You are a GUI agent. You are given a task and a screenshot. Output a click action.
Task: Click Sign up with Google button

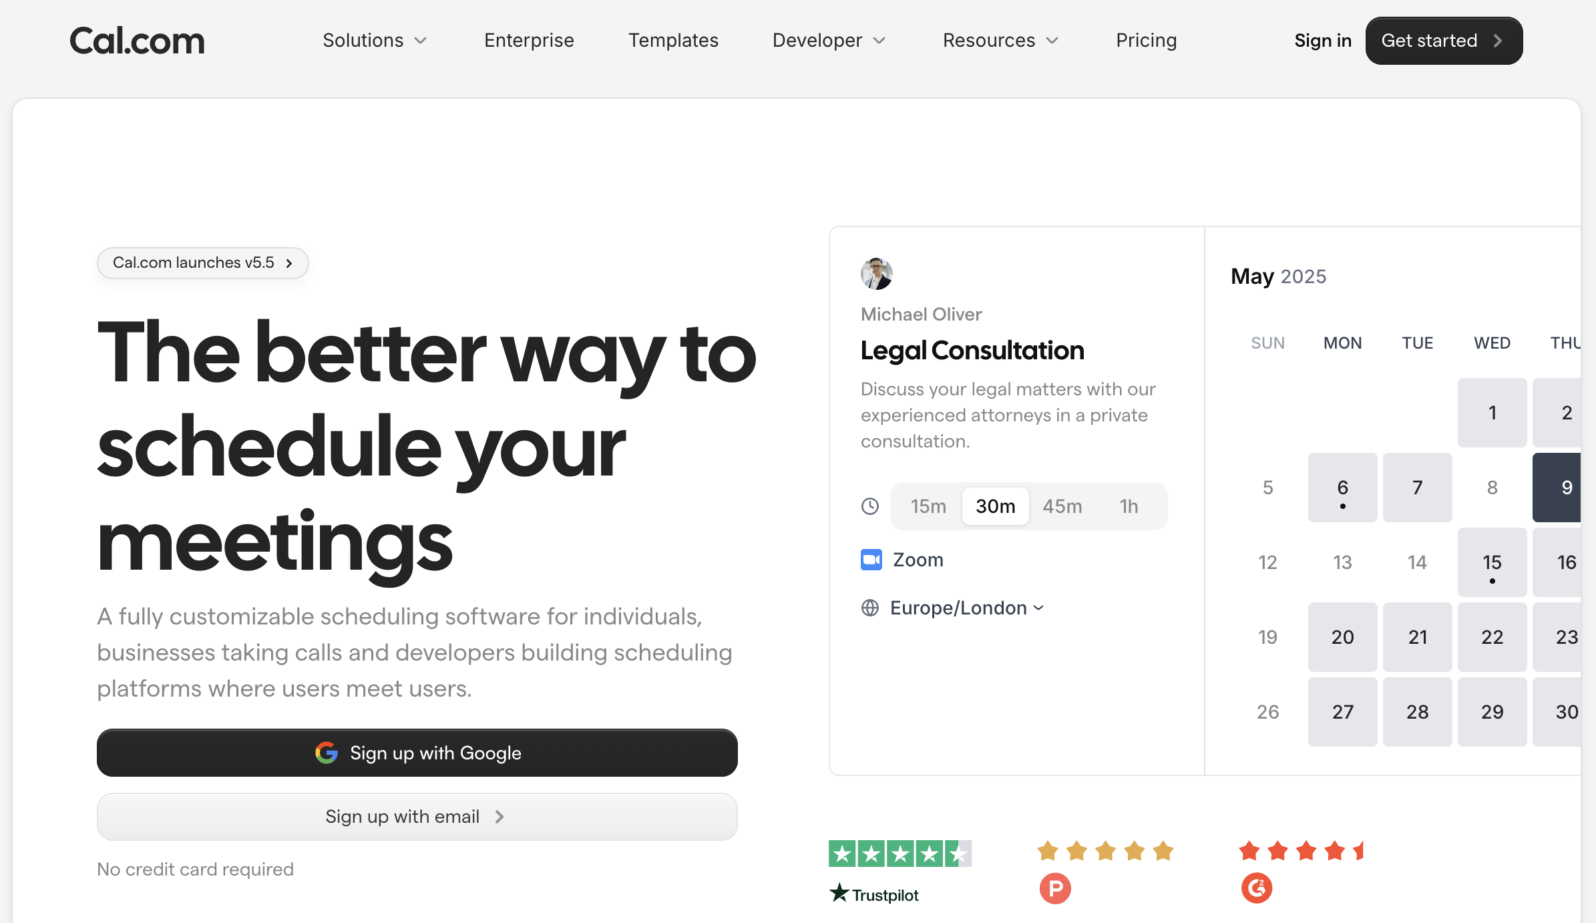pos(417,753)
